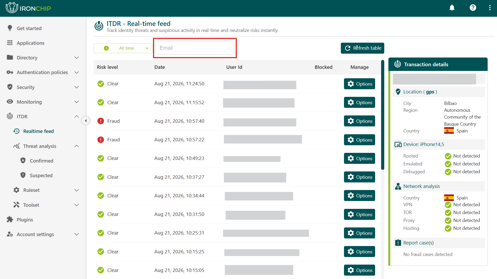This screenshot has height=279, width=497.
Task: Open Options for the 10:15:05 row
Action: 359,270
